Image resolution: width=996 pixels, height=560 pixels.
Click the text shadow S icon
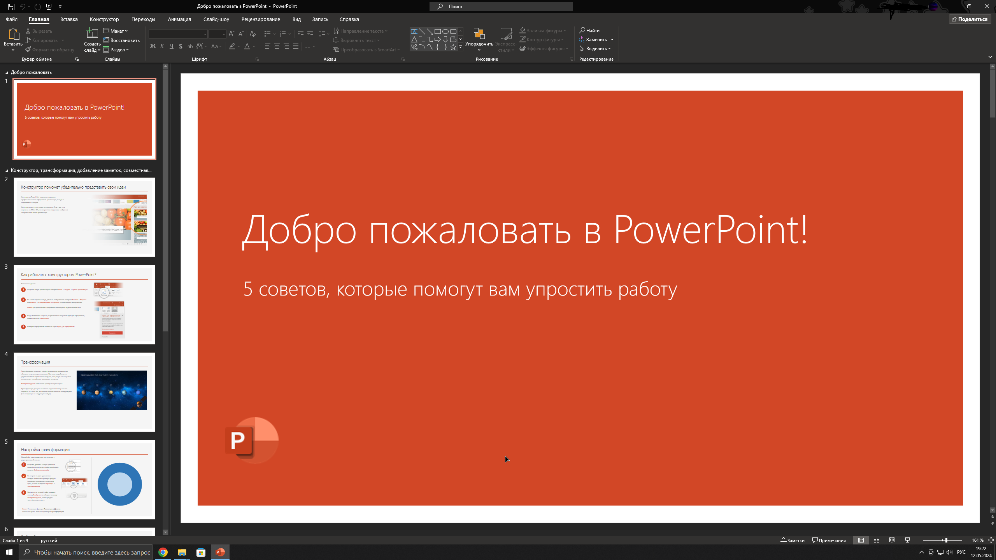181,46
